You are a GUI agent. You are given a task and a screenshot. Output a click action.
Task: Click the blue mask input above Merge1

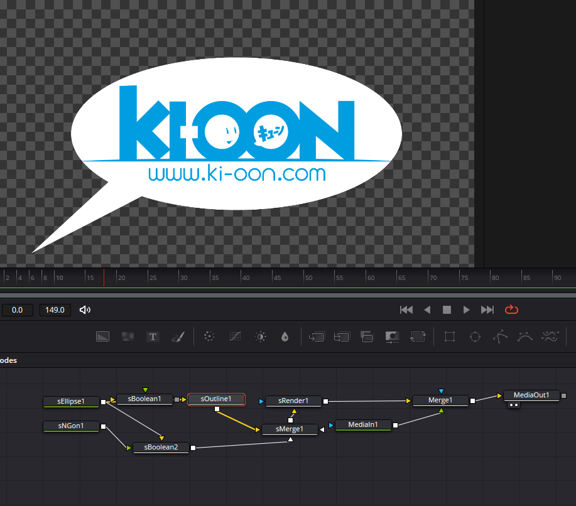[441, 392]
